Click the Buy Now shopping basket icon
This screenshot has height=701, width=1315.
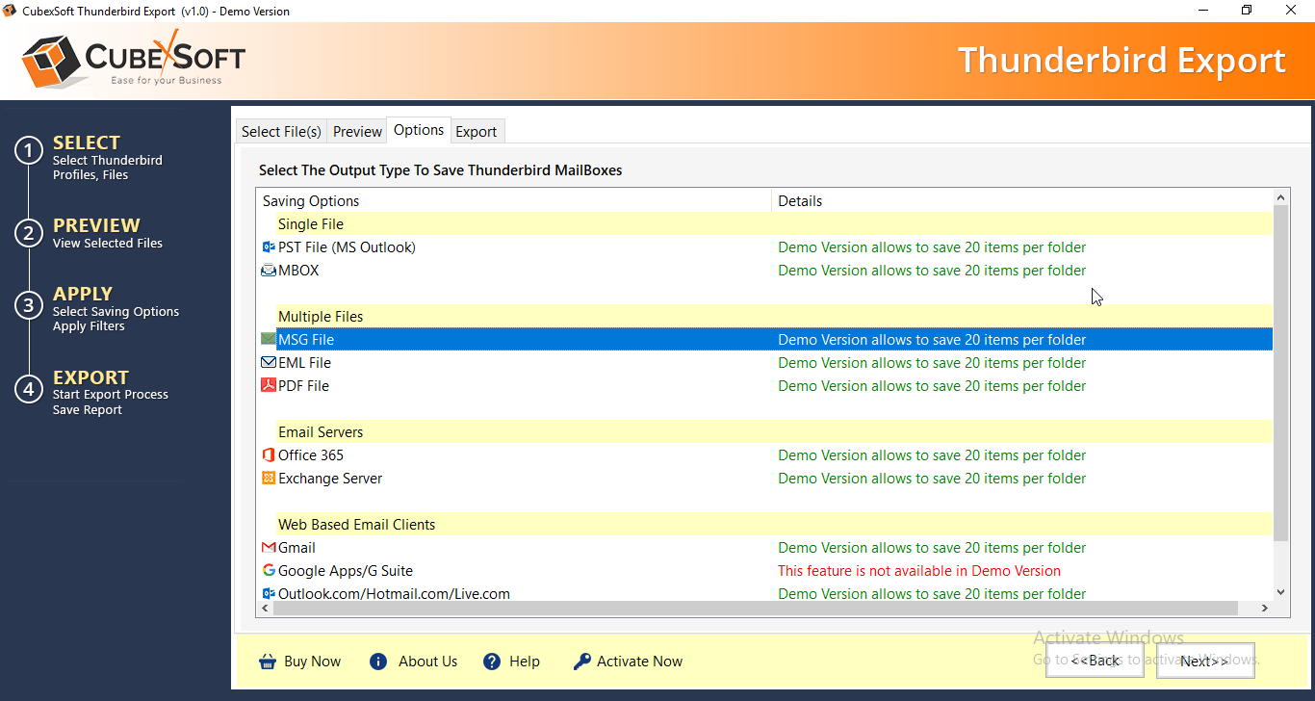268,662
